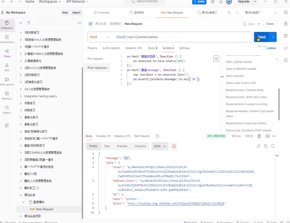Open the Collections sidebar section
Viewport: 290px width, 223px height.
7,25
